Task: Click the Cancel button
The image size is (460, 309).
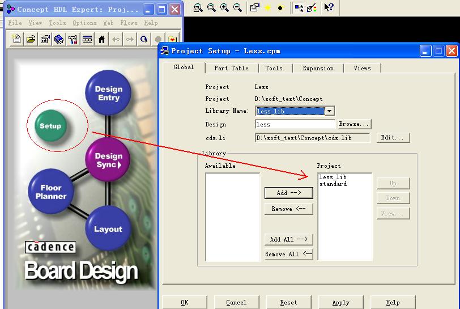Action: pos(236,302)
